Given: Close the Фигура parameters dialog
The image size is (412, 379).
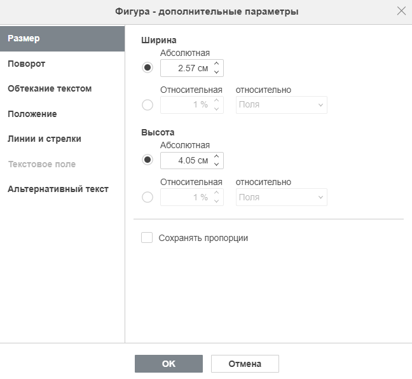Looking at the screenshot, I should tap(401, 11).
